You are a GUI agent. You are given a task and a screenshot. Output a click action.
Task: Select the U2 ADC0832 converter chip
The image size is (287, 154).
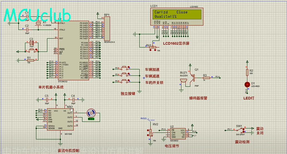178,133
